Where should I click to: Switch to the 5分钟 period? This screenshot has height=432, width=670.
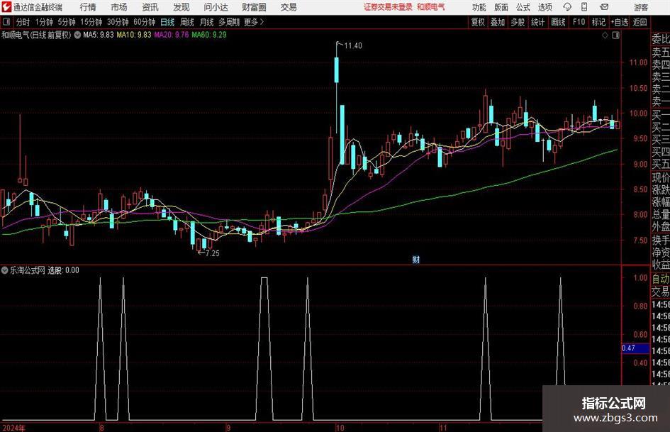click(x=67, y=22)
